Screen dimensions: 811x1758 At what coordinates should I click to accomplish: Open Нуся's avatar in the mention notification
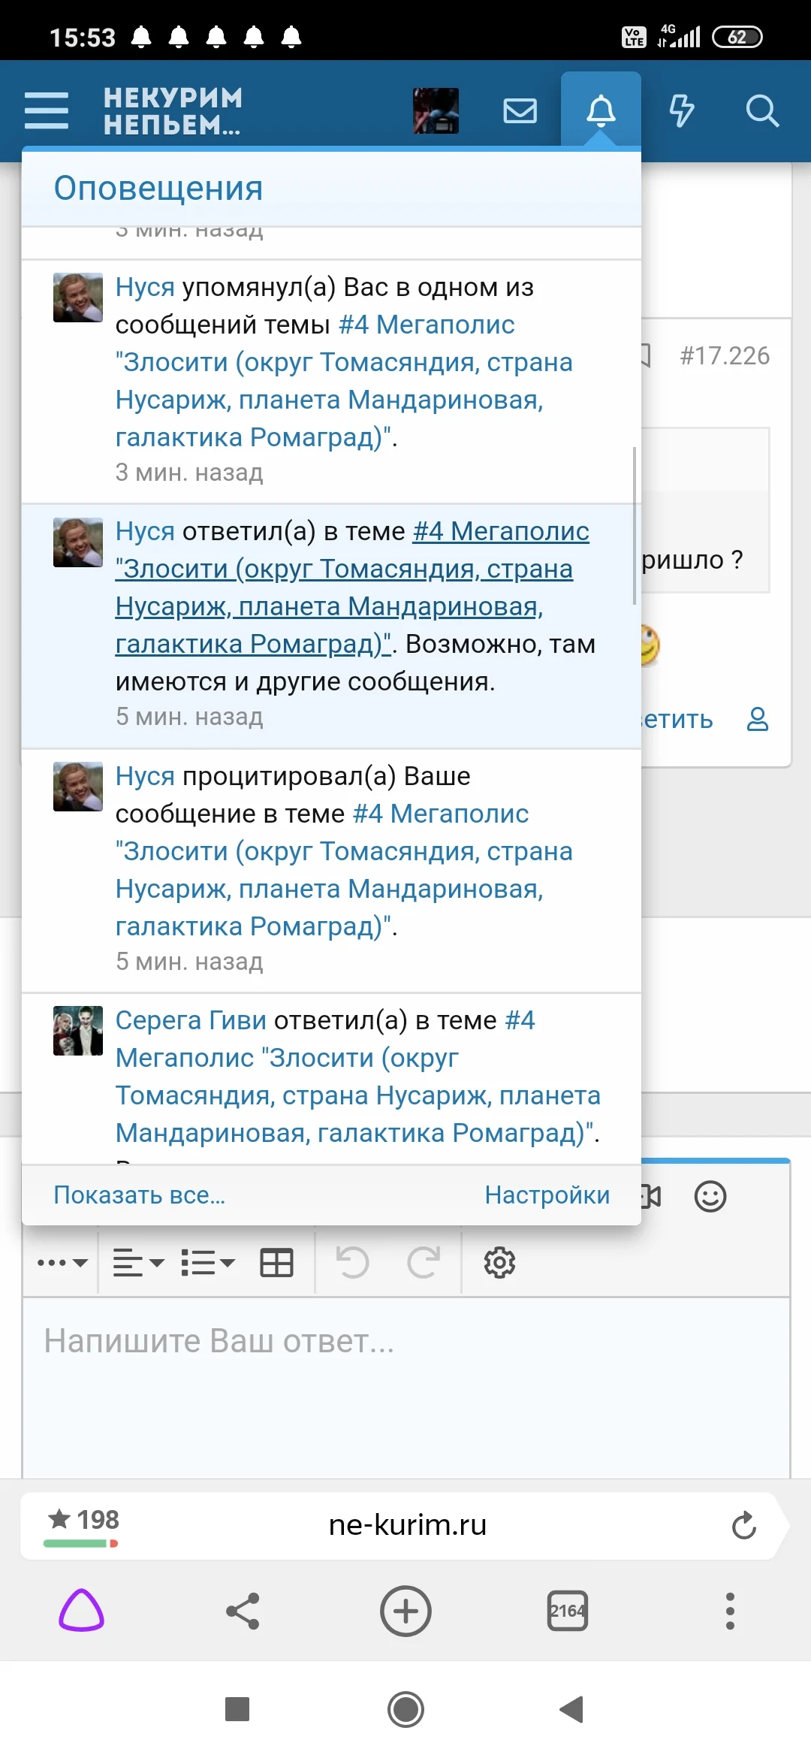coord(78,298)
